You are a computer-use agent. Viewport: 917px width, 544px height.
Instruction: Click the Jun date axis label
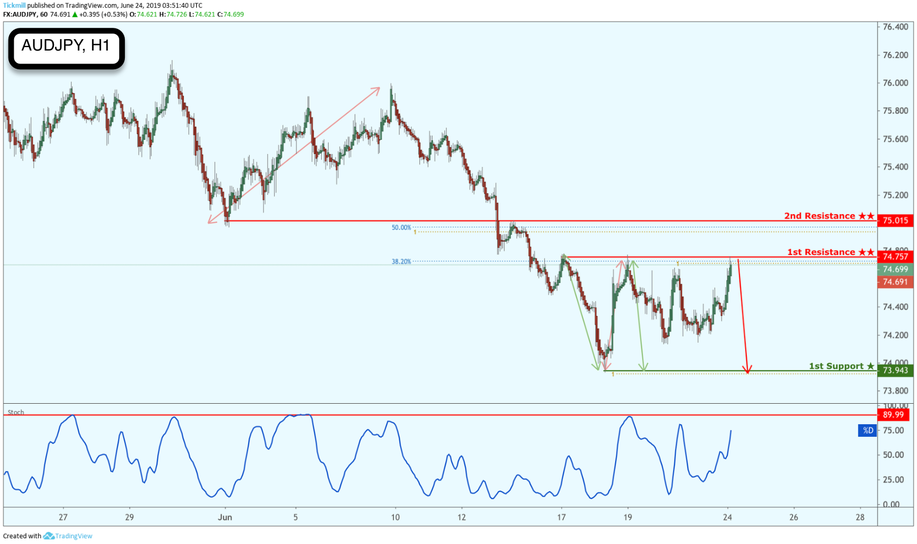(225, 517)
